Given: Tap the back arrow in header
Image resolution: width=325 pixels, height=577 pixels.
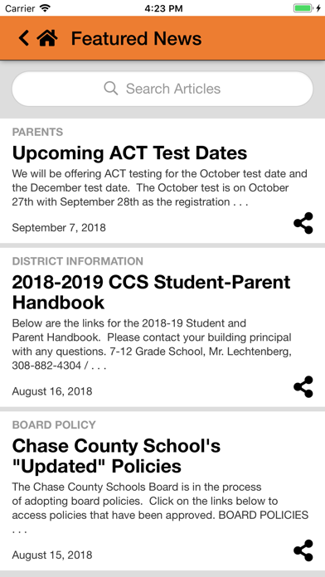Looking at the screenshot, I should point(23,38).
